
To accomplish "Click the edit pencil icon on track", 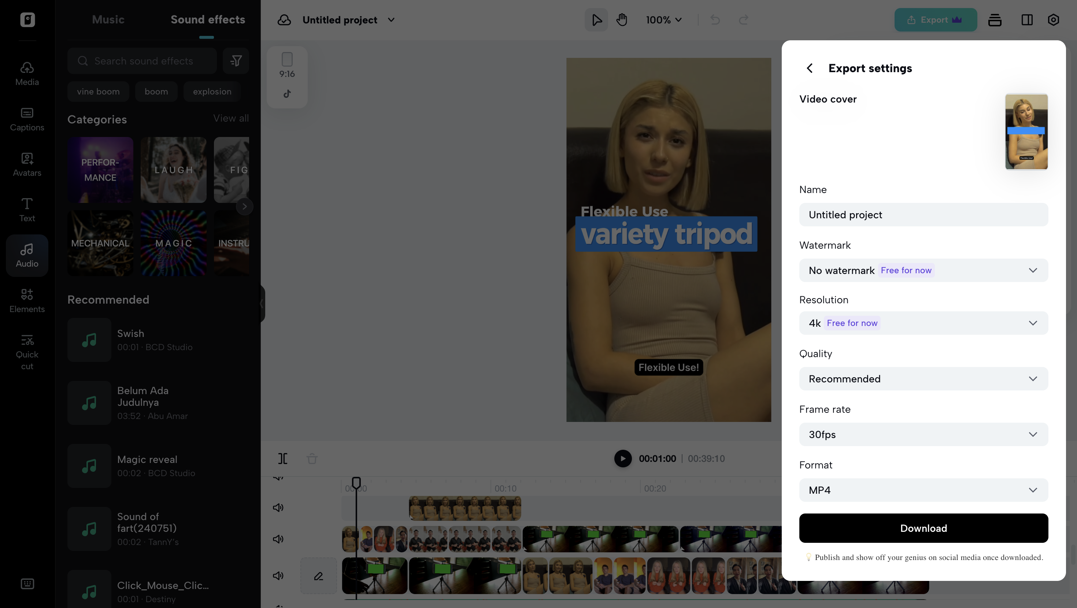I will click(x=319, y=576).
